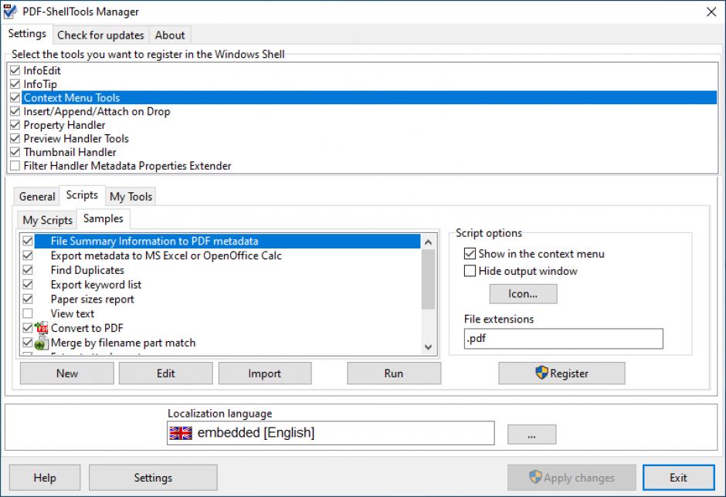Click the New script button
The image size is (726, 497).
coord(67,374)
